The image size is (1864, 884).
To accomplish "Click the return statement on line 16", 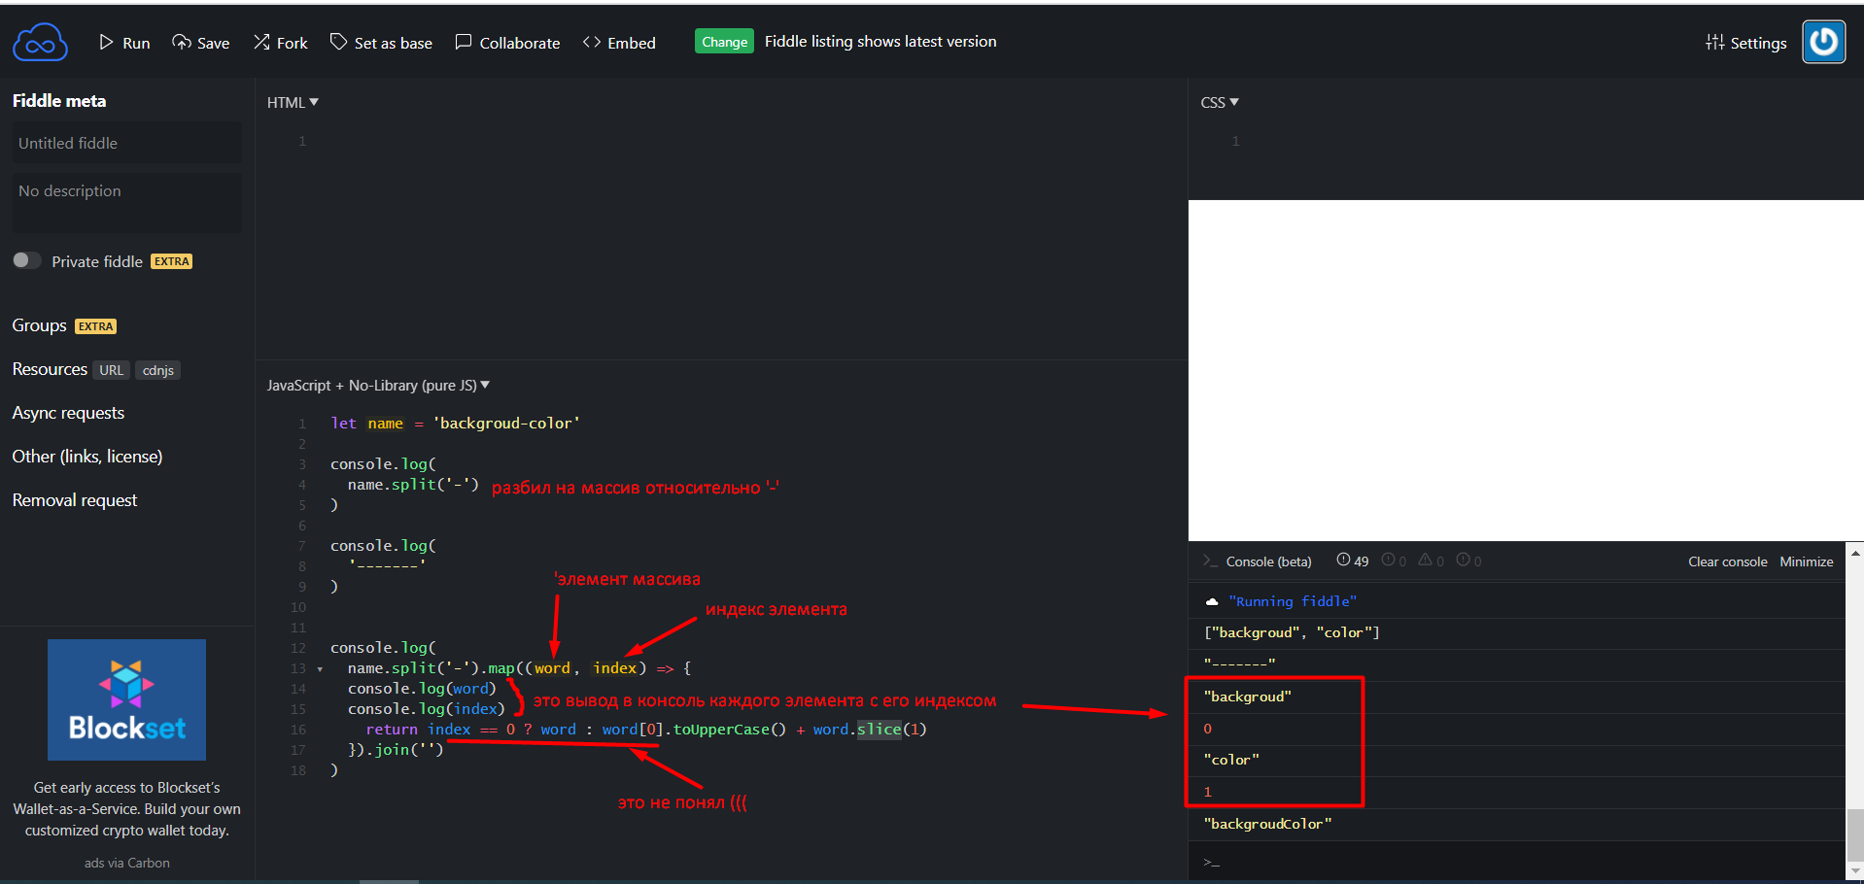I will 646,730.
